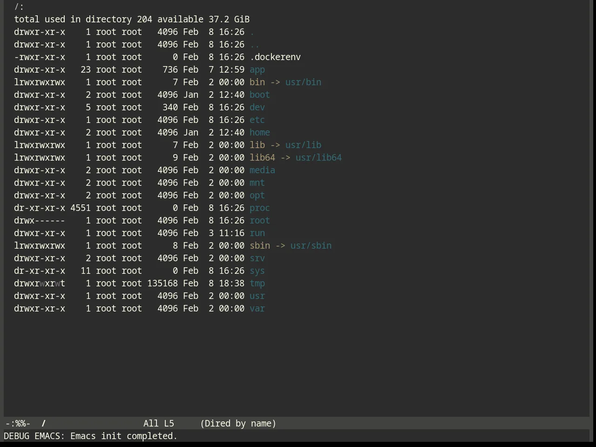Click the echo area debug message
Screen dimensions: 596x447
pyautogui.click(x=90, y=436)
